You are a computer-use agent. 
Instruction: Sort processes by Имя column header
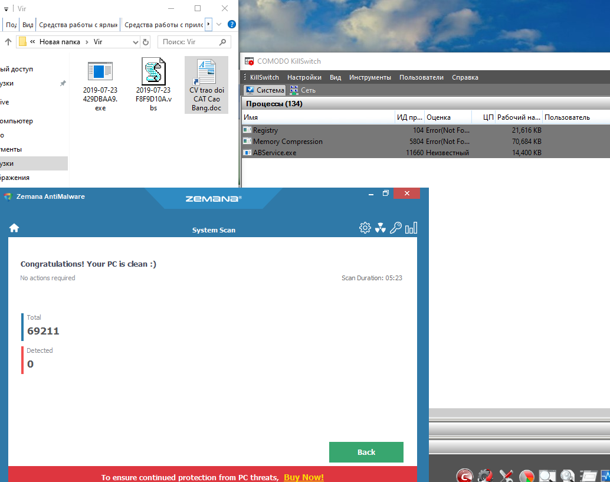click(x=318, y=117)
